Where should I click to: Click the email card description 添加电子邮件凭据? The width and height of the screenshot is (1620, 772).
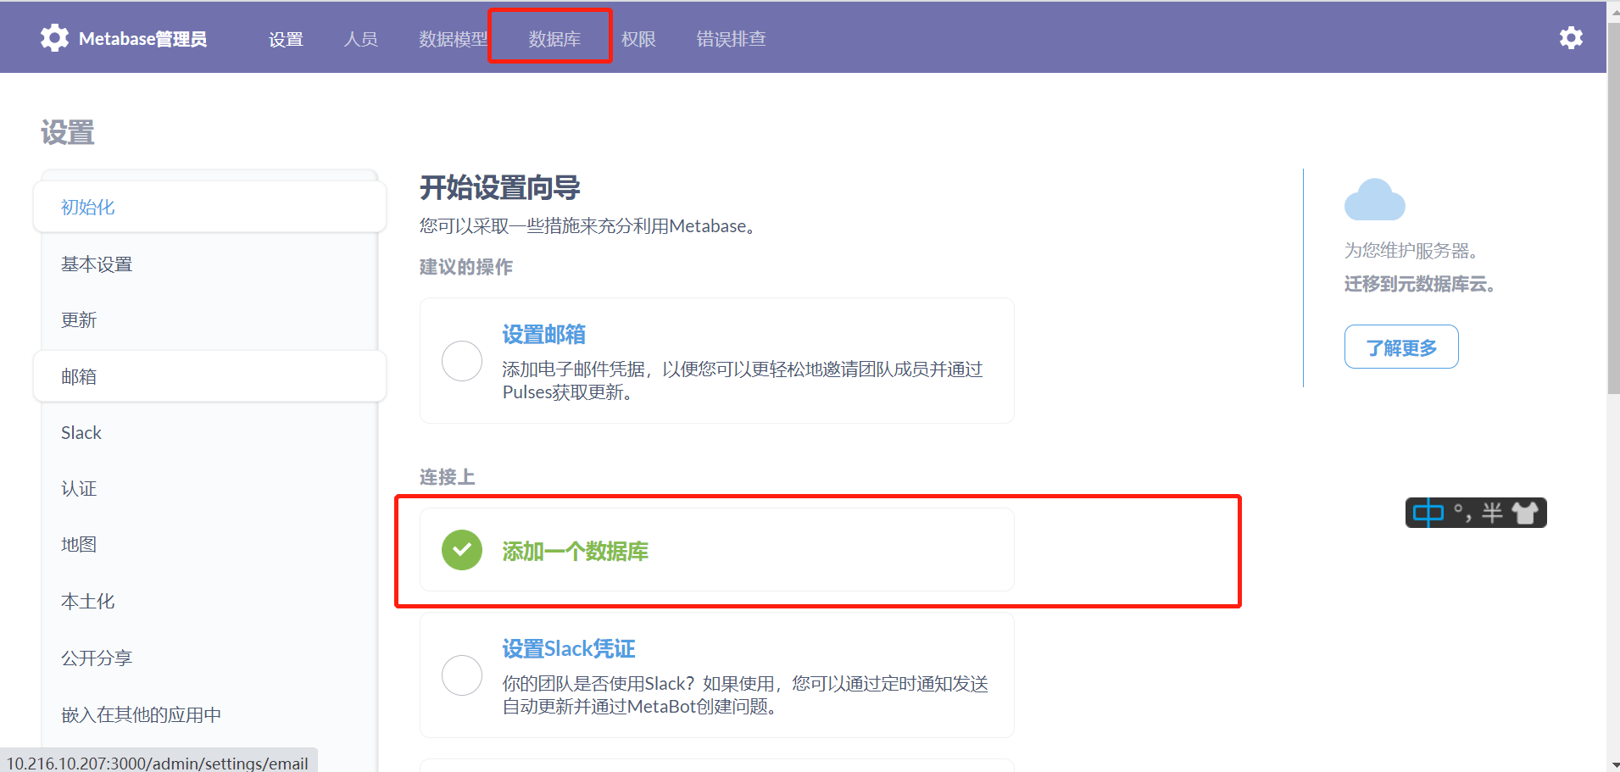(743, 380)
